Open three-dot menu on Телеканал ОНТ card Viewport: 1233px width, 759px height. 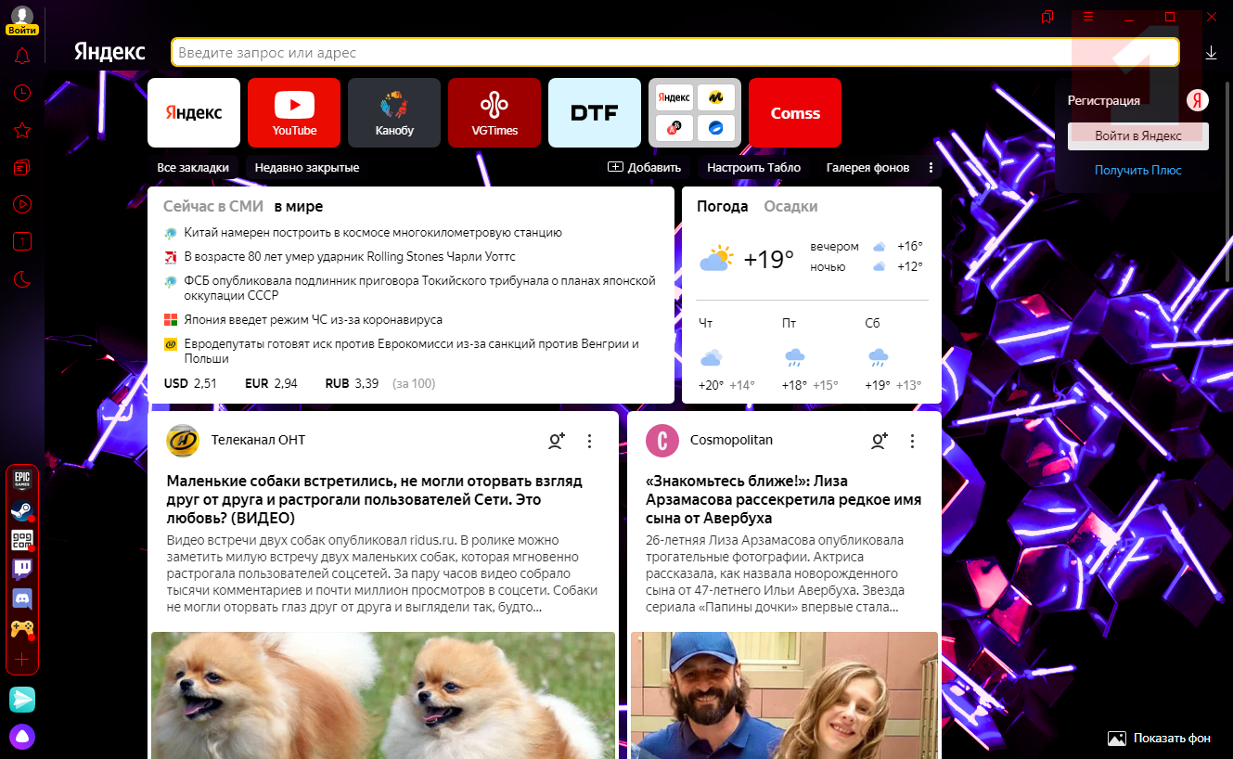[589, 441]
